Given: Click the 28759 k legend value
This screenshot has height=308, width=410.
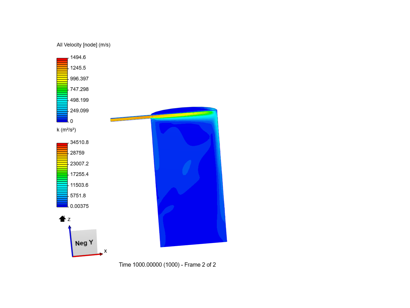Looking at the screenshot, I should click(x=77, y=153).
